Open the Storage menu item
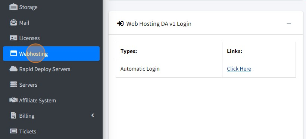 click(x=51, y=7)
